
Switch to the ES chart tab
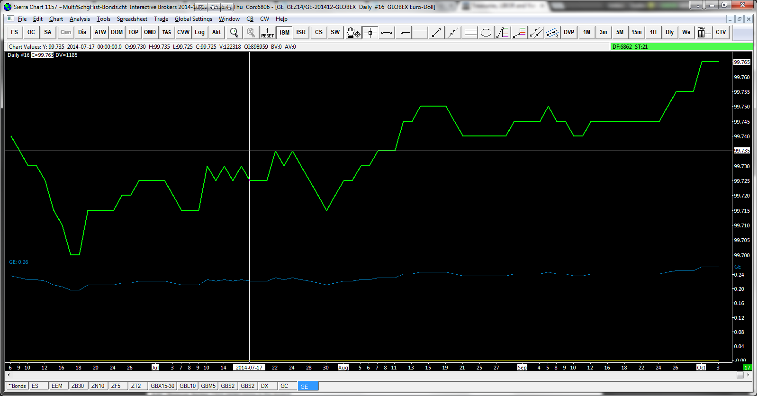coord(38,386)
